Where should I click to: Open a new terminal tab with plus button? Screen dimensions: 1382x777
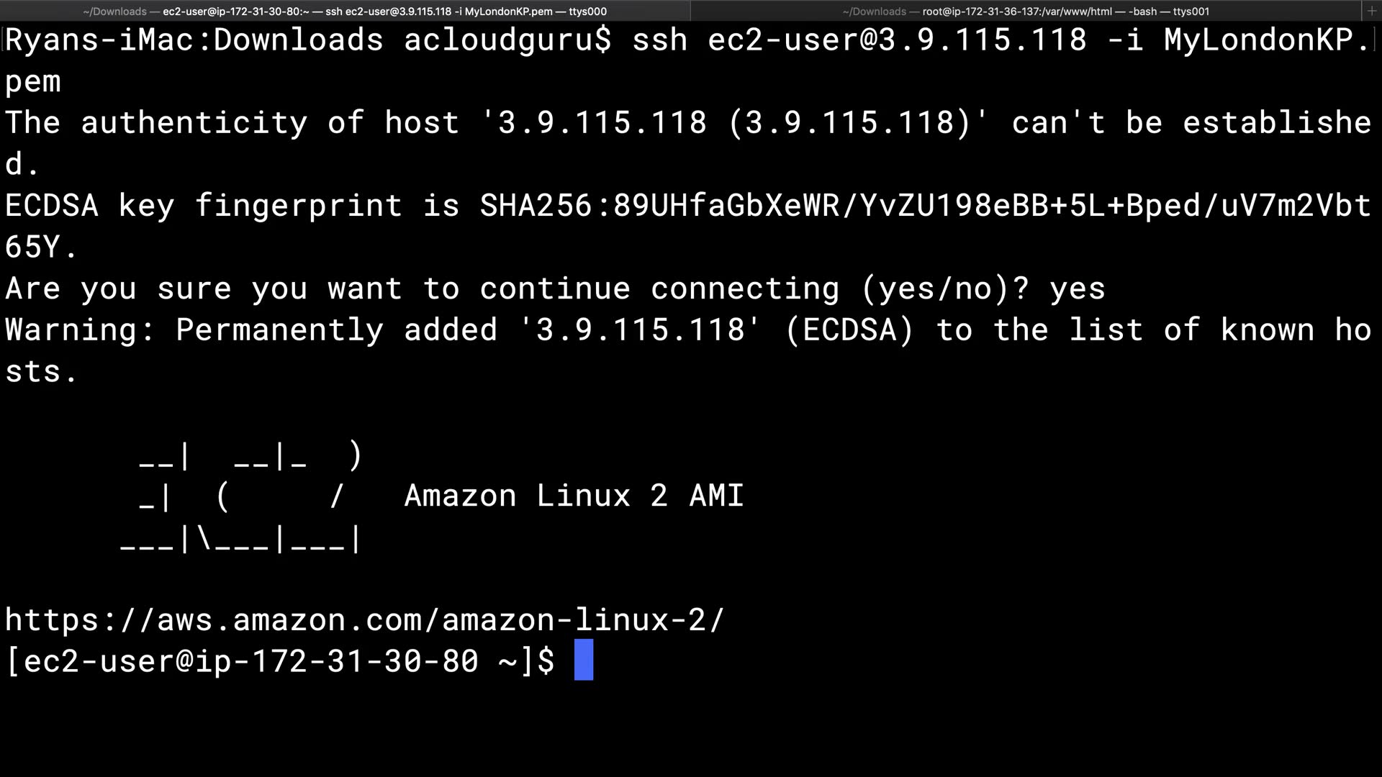coord(1372,11)
